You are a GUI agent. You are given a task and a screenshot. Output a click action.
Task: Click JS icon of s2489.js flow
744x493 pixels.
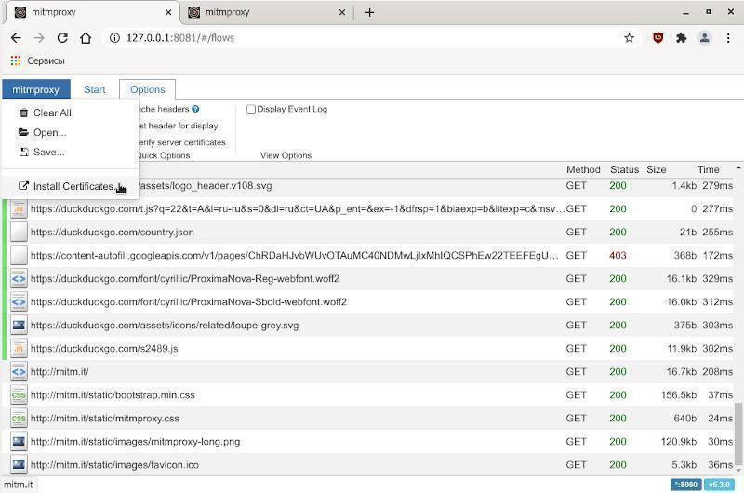(19, 348)
